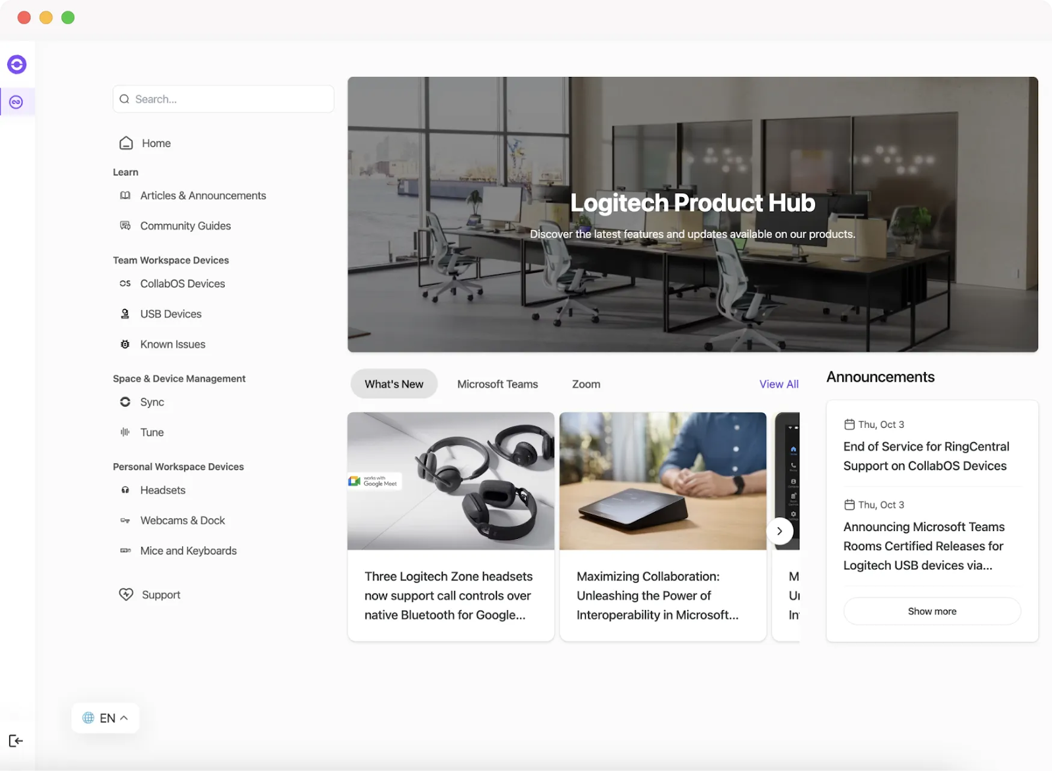Click Show more under Announcements

[x=932, y=611]
